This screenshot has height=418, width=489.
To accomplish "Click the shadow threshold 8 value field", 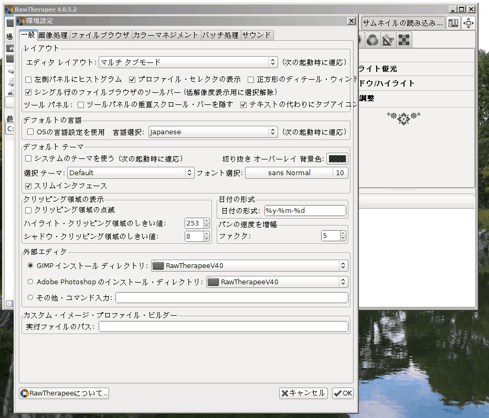I will (194, 237).
